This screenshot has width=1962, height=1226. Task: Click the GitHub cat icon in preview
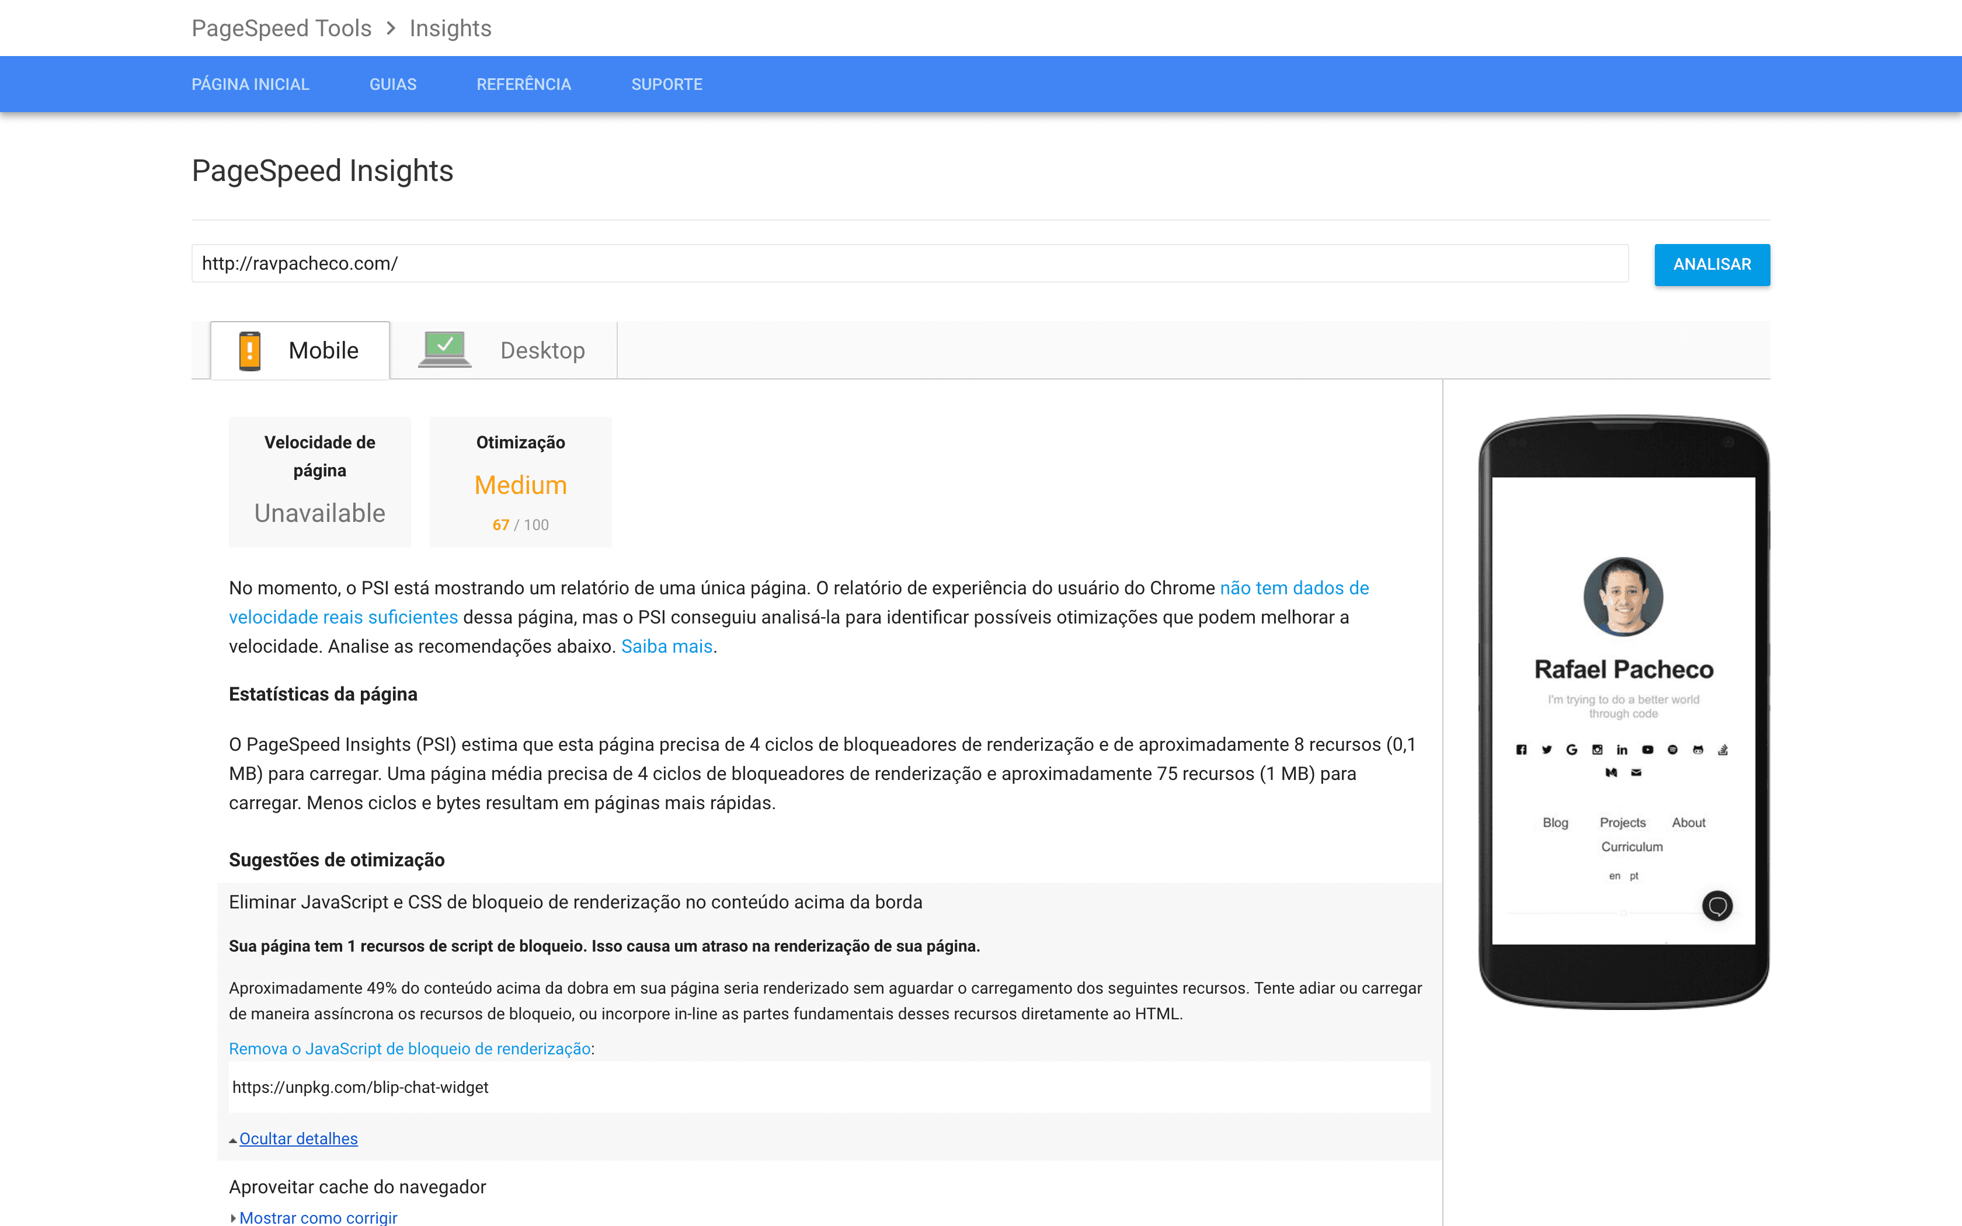tap(1697, 749)
